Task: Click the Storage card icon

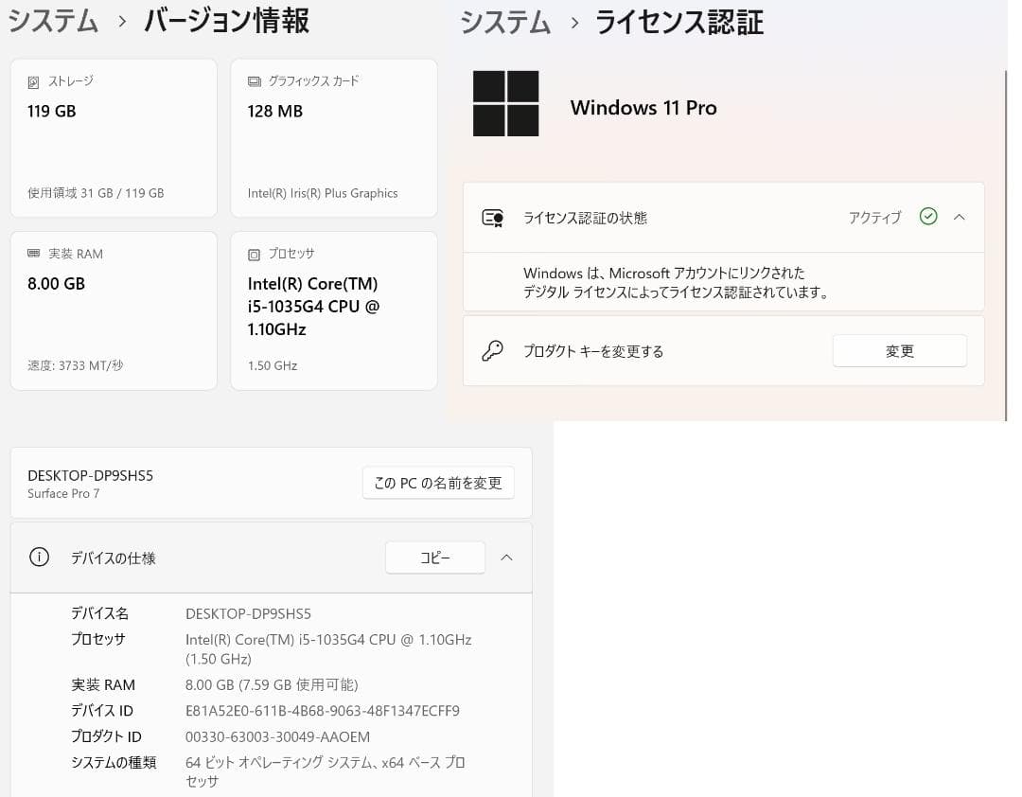Action: tap(33, 82)
